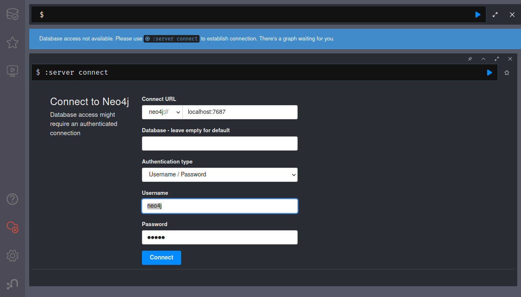Screen dimensions: 521x297
Task: Click the Database name input field
Action: (220, 143)
